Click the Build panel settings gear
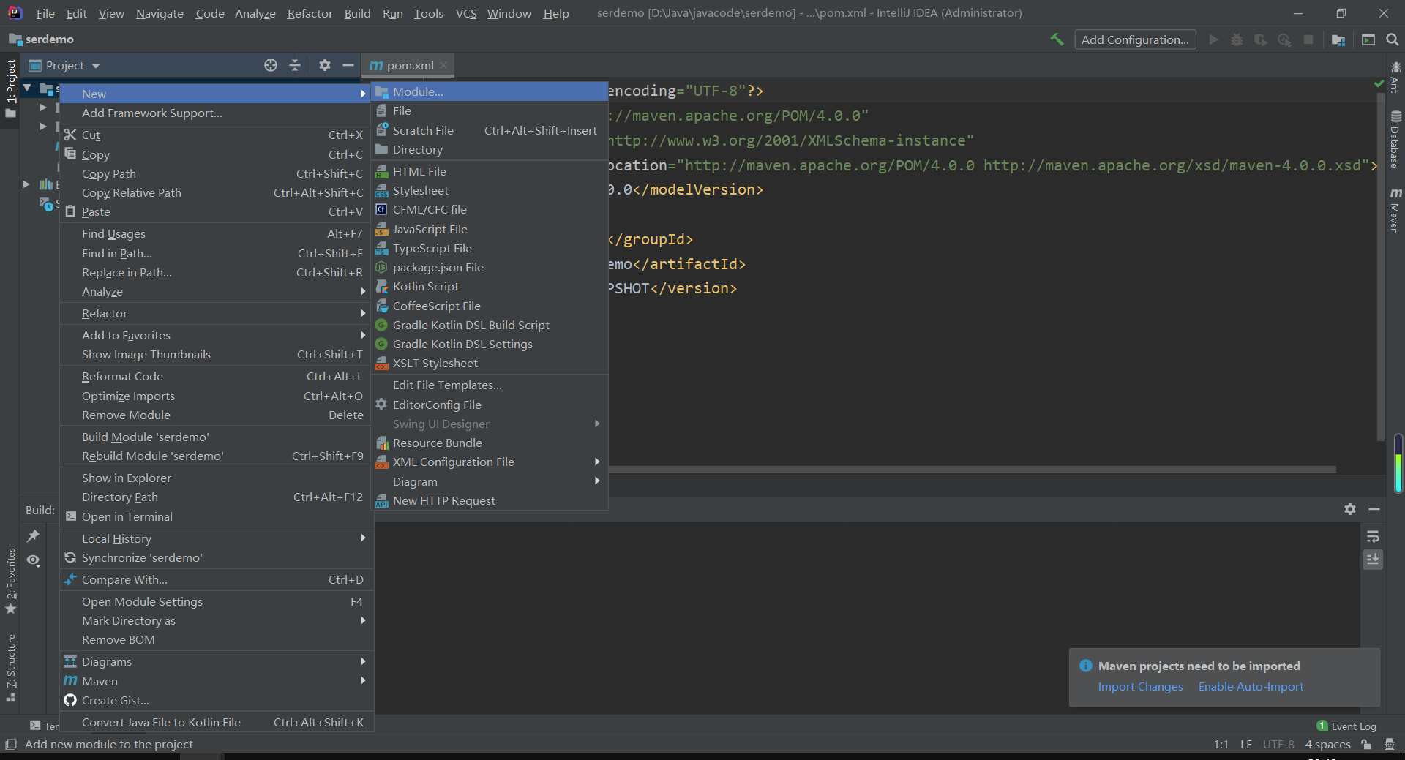This screenshot has width=1405, height=760. 1350,509
